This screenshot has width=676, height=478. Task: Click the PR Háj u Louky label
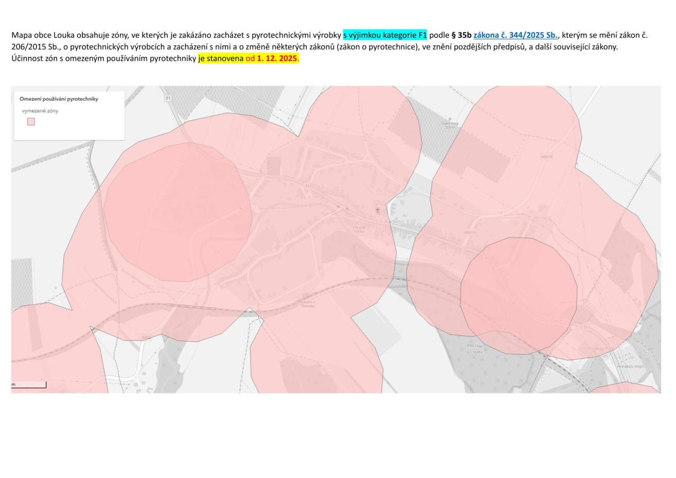coord(475,349)
